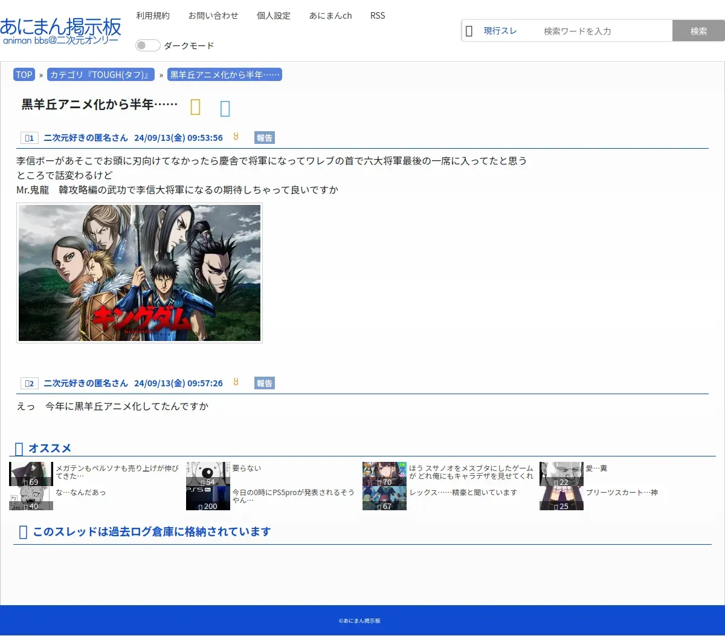
Task: Click the ©あにまん掲示板 footer text
Action: coord(359,621)
